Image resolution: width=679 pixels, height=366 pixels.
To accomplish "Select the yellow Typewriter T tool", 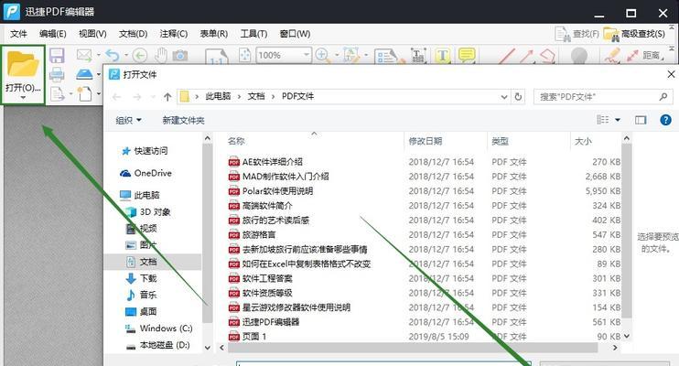I will coord(443,56).
